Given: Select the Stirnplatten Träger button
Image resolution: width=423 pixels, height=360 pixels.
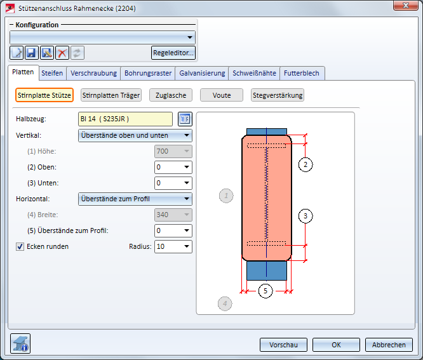Looking at the screenshot, I should pos(111,95).
